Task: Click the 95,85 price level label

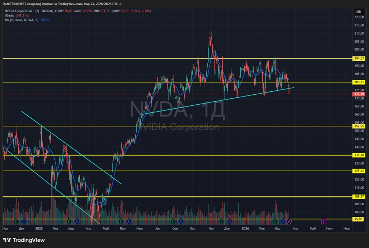Action: [358, 219]
